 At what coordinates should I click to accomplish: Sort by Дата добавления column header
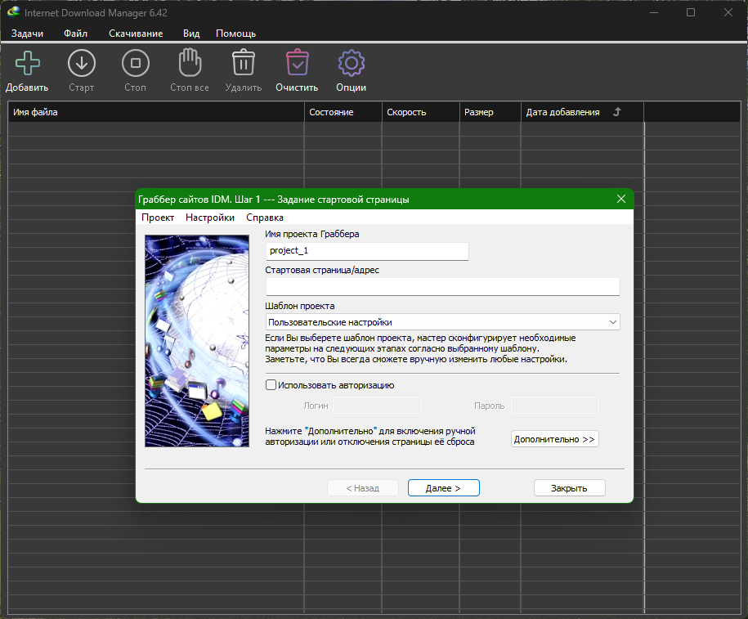click(582, 112)
